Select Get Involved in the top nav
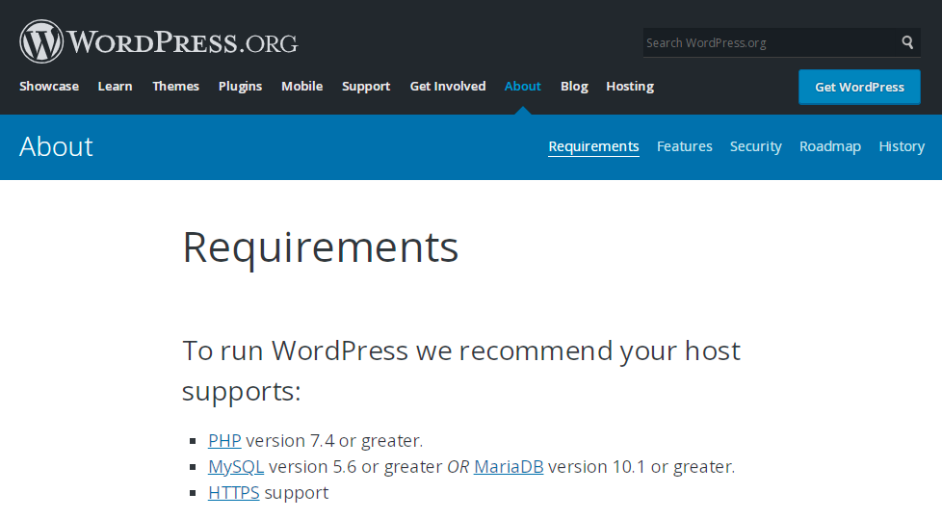This screenshot has height=519, width=942. pyautogui.click(x=448, y=86)
